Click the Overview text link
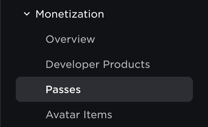Viewport: 208px width, 127px height. [70, 39]
